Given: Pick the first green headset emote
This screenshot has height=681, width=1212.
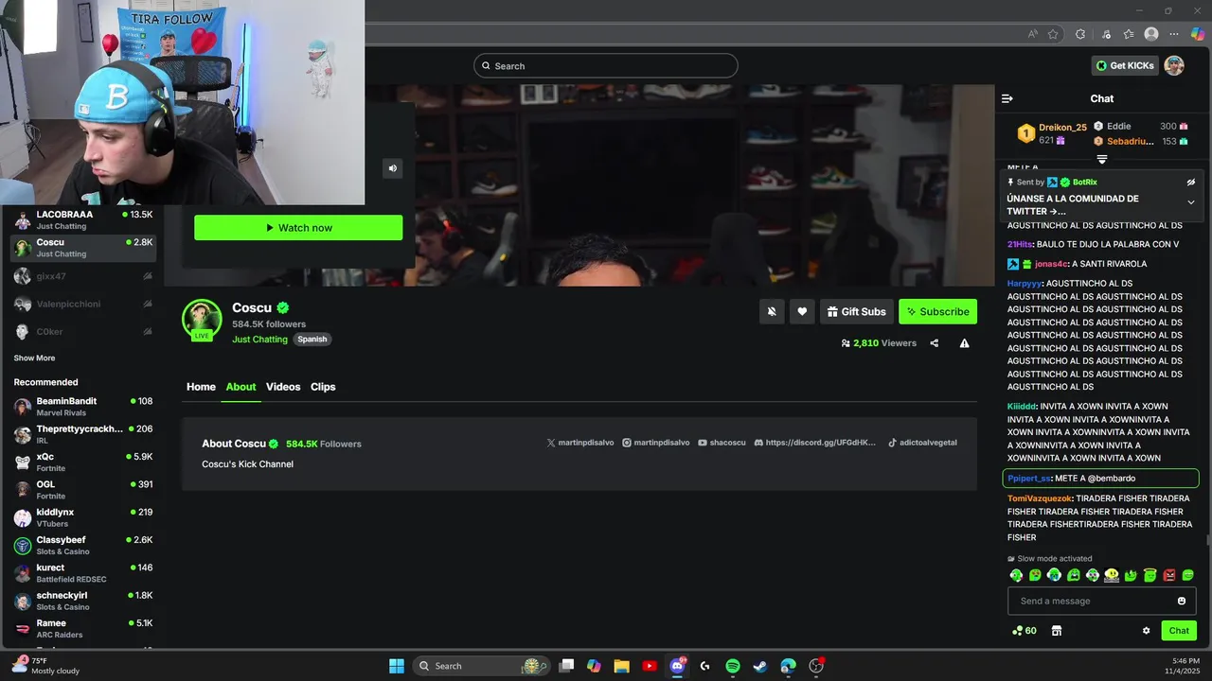Looking at the screenshot, I should tap(1016, 575).
